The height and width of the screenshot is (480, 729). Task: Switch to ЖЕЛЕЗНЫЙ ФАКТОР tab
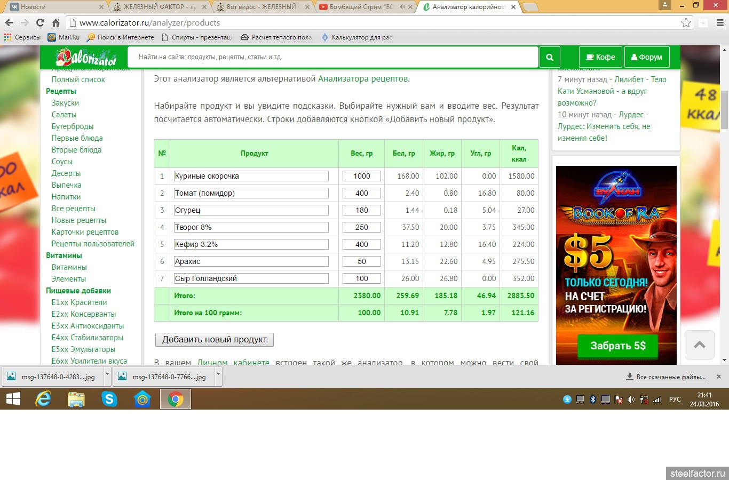160,7
